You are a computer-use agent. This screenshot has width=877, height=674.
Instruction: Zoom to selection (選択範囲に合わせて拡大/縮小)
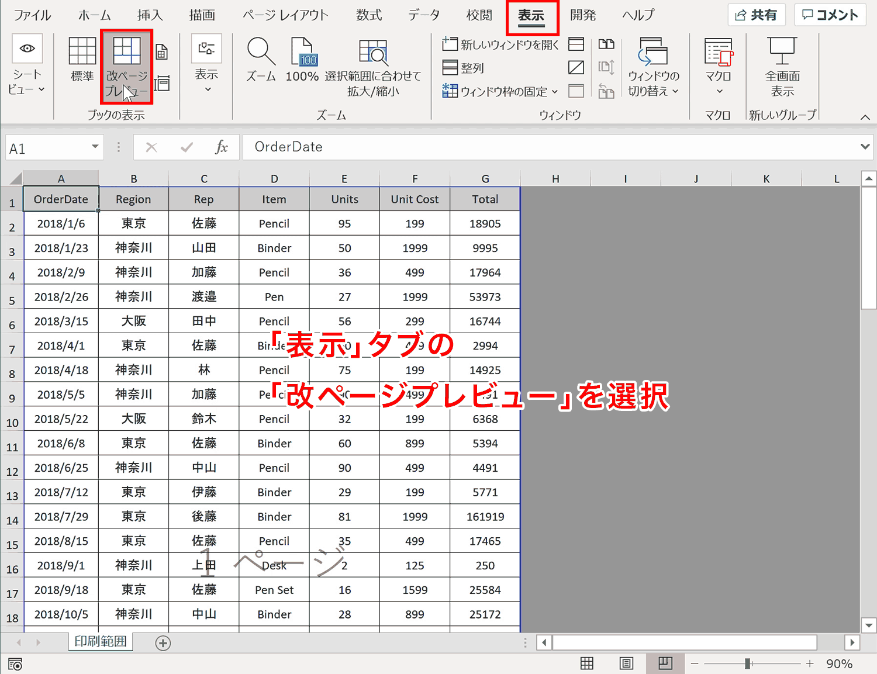pyautogui.click(x=373, y=67)
